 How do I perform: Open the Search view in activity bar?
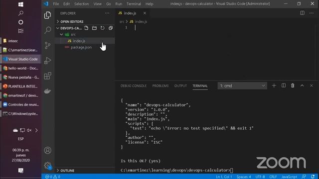48,30
